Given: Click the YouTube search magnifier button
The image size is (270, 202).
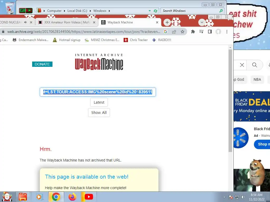Looking at the screenshot, I should click(x=254, y=65).
